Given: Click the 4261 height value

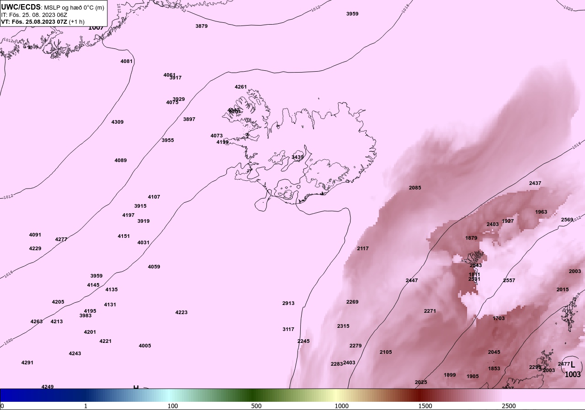Looking at the screenshot, I should 241,87.
